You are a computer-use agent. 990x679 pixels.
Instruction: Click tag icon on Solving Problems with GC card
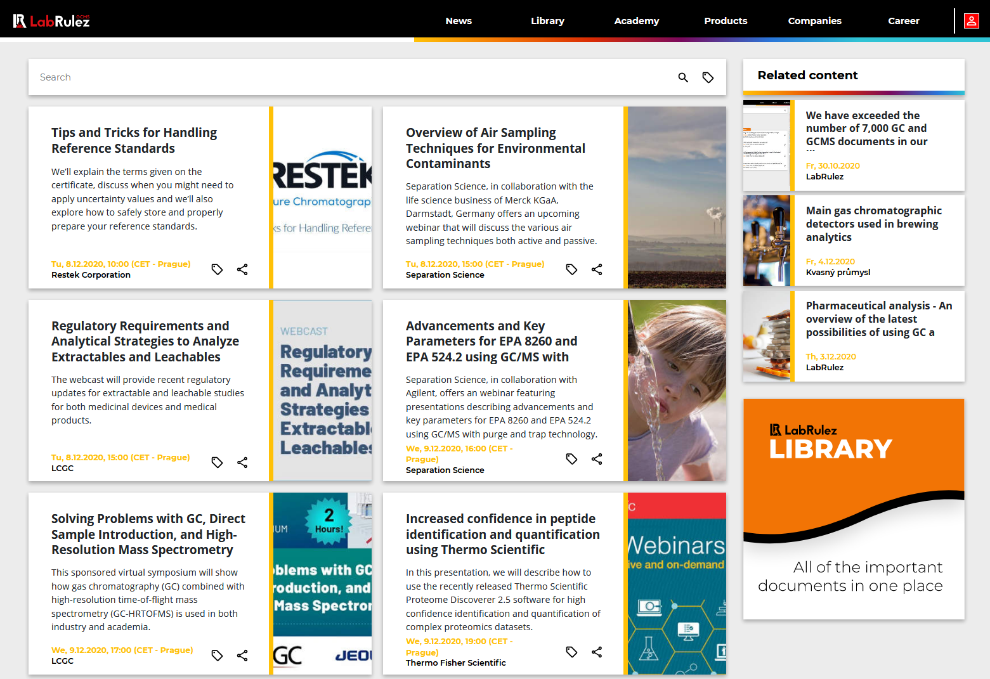pyautogui.click(x=217, y=656)
